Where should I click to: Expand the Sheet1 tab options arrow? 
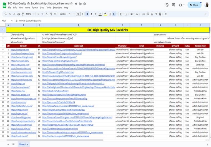point(27,145)
